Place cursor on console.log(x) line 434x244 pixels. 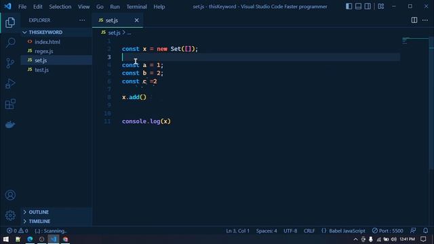[x=146, y=121]
